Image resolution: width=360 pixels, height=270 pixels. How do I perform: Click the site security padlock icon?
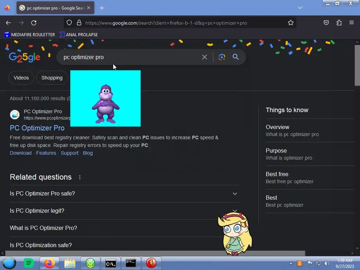tap(79, 23)
